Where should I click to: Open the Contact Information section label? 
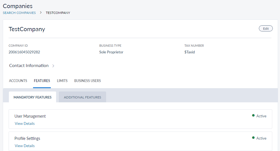(x=29, y=66)
